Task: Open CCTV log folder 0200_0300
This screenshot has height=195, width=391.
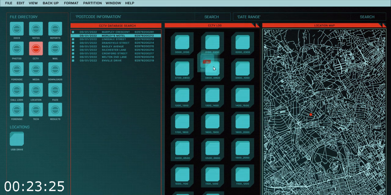Action: 242,42
